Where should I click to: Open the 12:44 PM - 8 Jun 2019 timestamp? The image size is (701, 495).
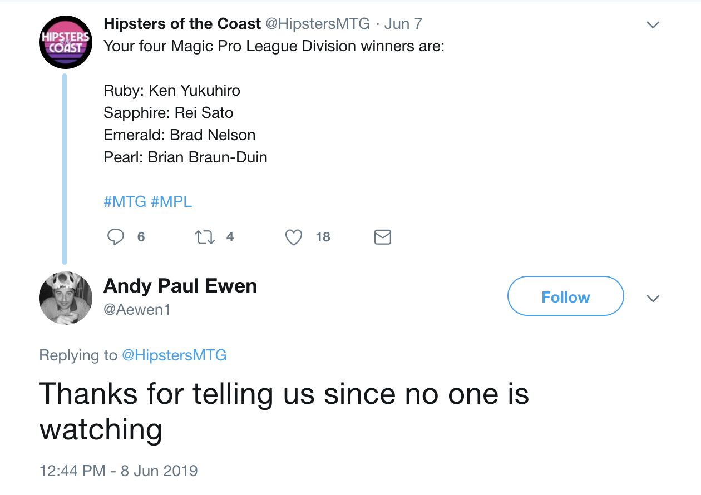tap(119, 471)
